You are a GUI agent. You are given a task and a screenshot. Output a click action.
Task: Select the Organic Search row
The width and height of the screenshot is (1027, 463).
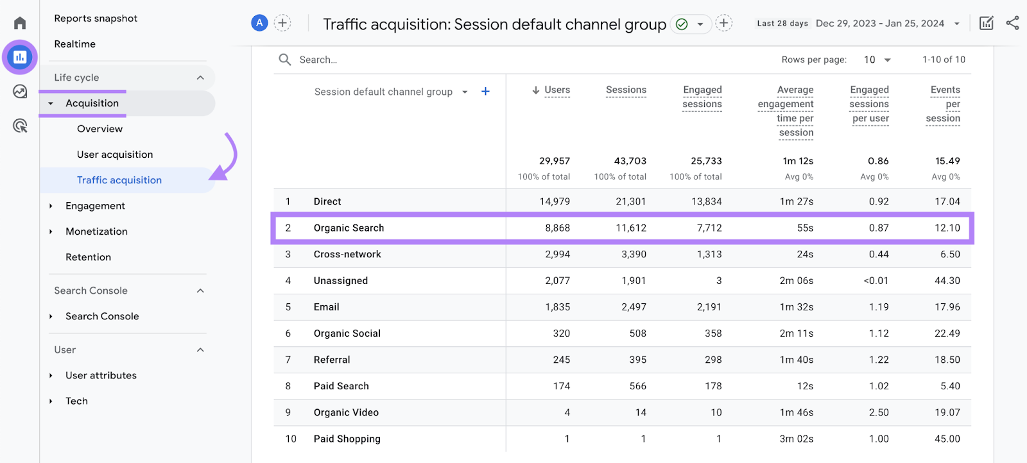622,228
